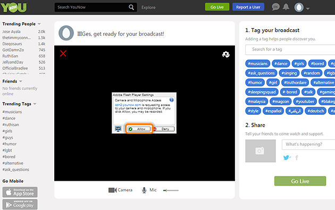Select the #magcon tag pill
The width and height of the screenshot is (335, 210).
pyautogui.click(x=281, y=102)
